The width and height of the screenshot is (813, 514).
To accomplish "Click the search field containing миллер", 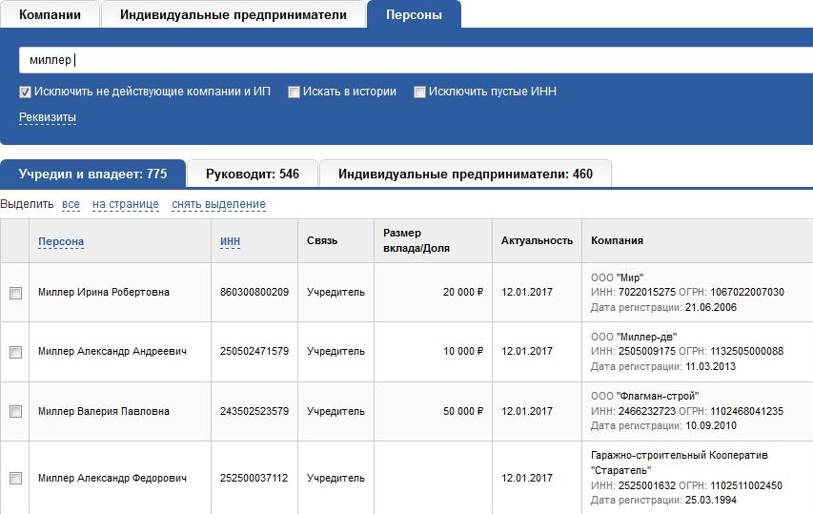I will click(x=416, y=60).
